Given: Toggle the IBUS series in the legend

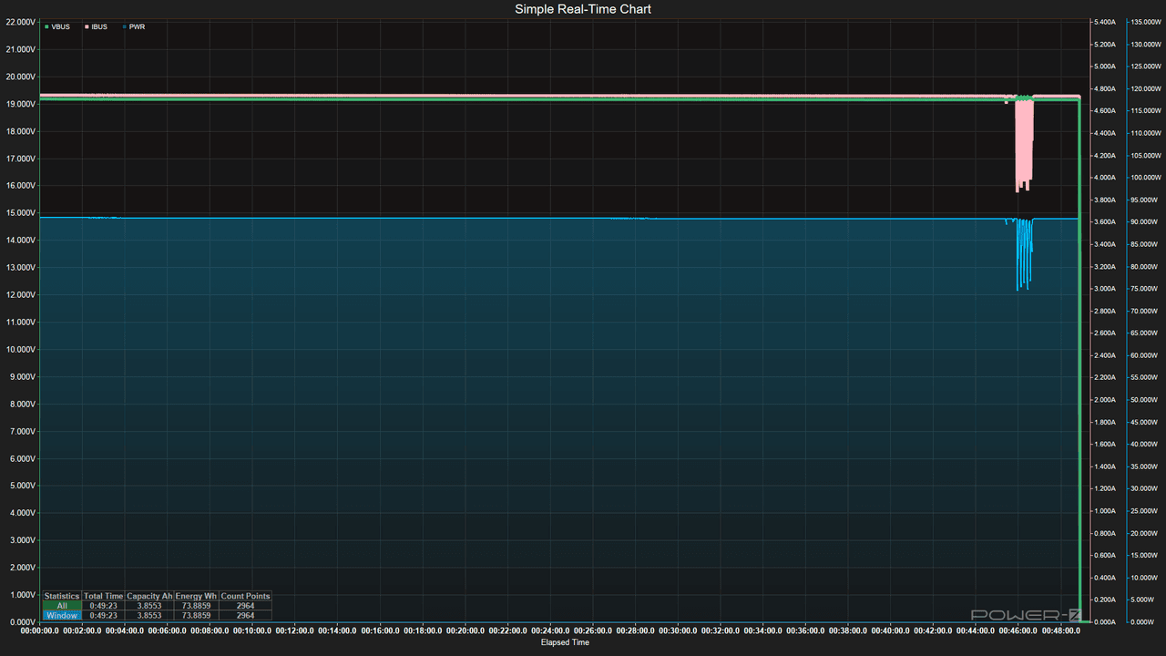Looking at the screenshot, I should [x=96, y=27].
